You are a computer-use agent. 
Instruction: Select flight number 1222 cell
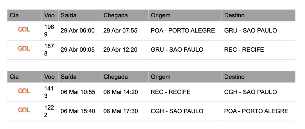tap(50, 111)
